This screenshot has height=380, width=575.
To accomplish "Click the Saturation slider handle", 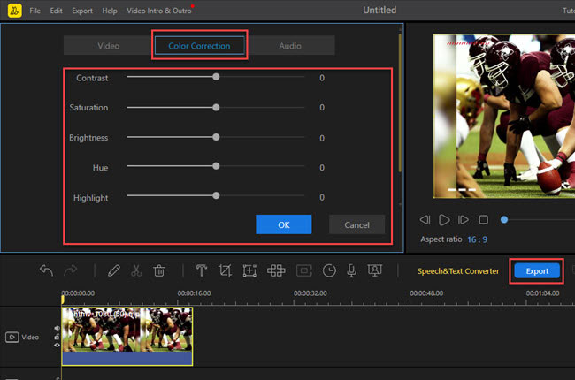I will pos(216,107).
